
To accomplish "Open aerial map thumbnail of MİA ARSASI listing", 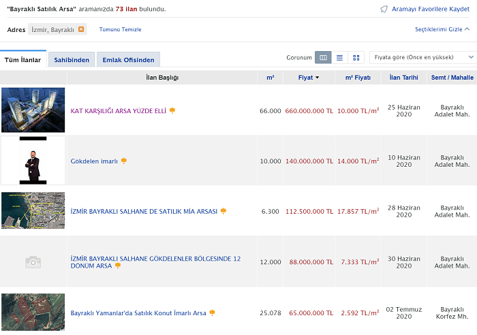I will 33,210.
